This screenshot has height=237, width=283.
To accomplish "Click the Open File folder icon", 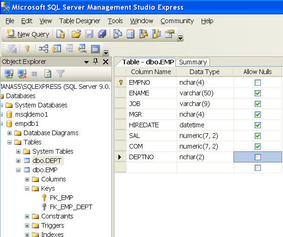I will (76, 34).
